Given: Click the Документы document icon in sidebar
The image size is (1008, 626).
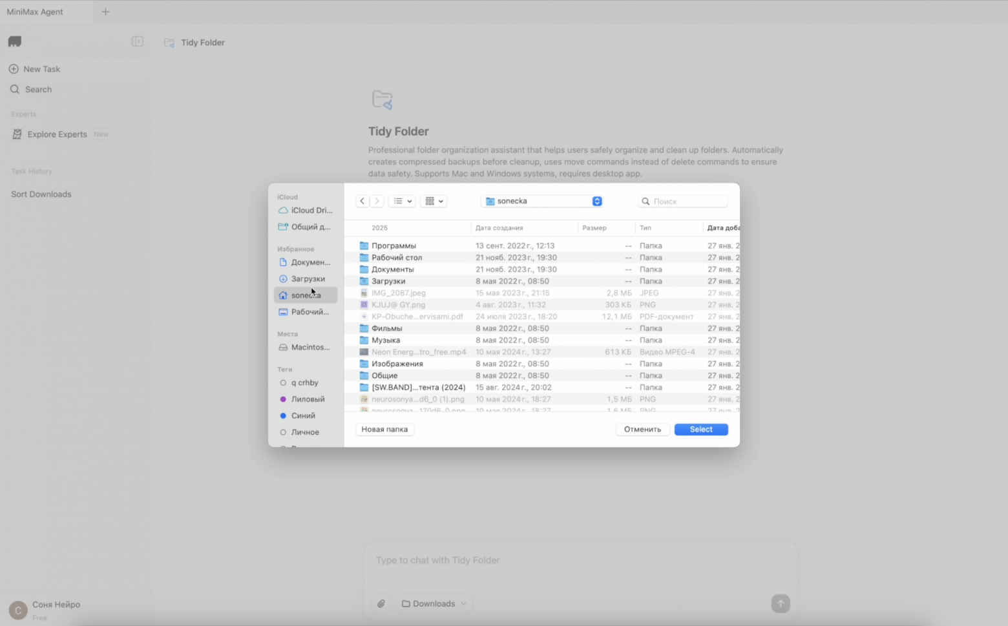Looking at the screenshot, I should (x=283, y=262).
